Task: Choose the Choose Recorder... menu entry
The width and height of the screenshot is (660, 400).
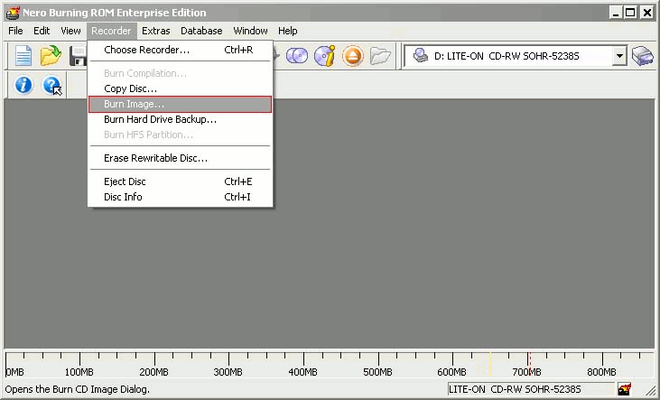Action: (181, 50)
